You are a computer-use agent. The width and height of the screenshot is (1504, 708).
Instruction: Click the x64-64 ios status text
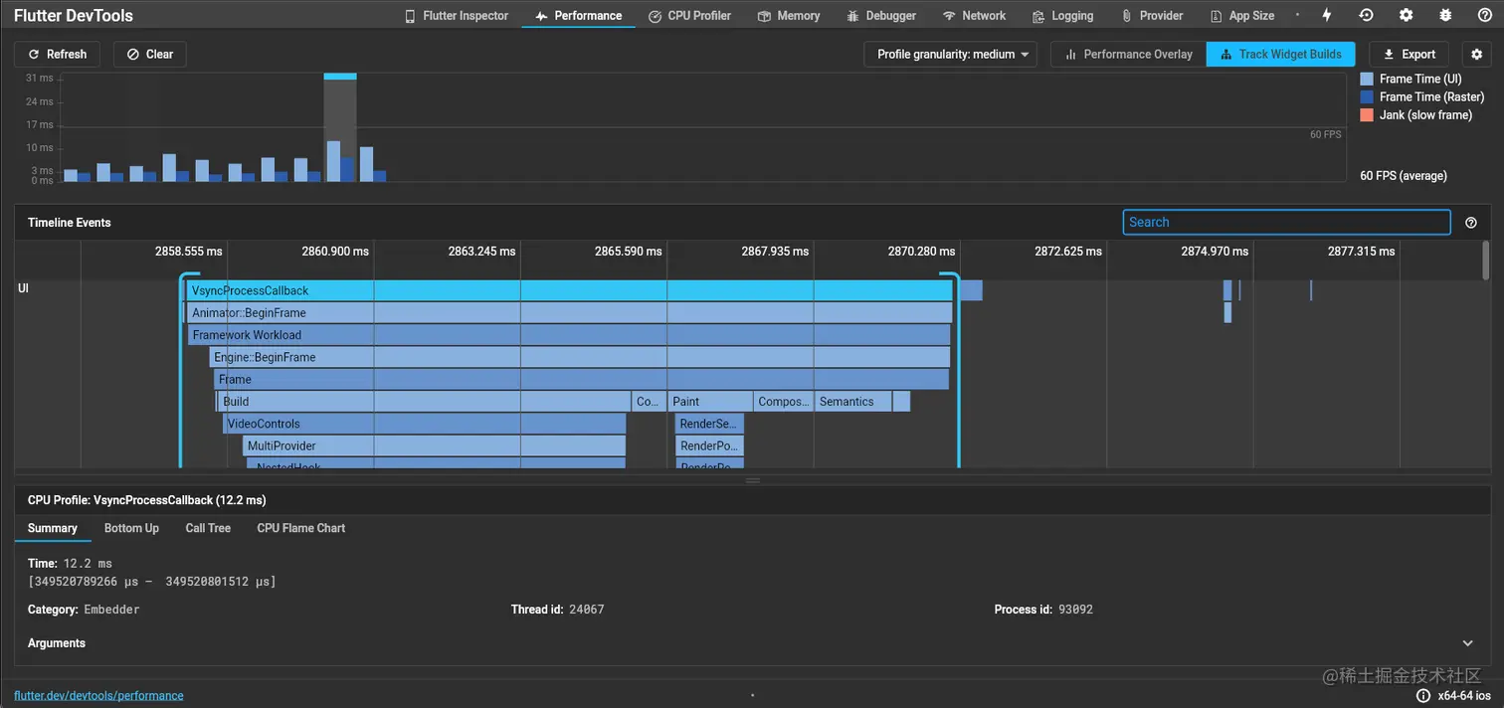1464,696
